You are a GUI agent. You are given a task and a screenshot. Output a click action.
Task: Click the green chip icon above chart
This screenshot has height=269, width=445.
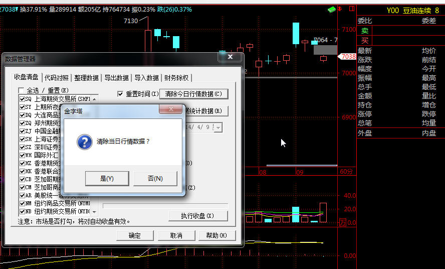pyautogui.click(x=331, y=10)
